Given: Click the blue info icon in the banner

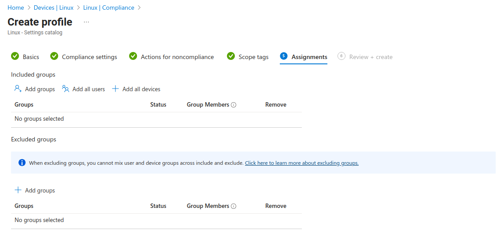Looking at the screenshot, I should (22, 163).
